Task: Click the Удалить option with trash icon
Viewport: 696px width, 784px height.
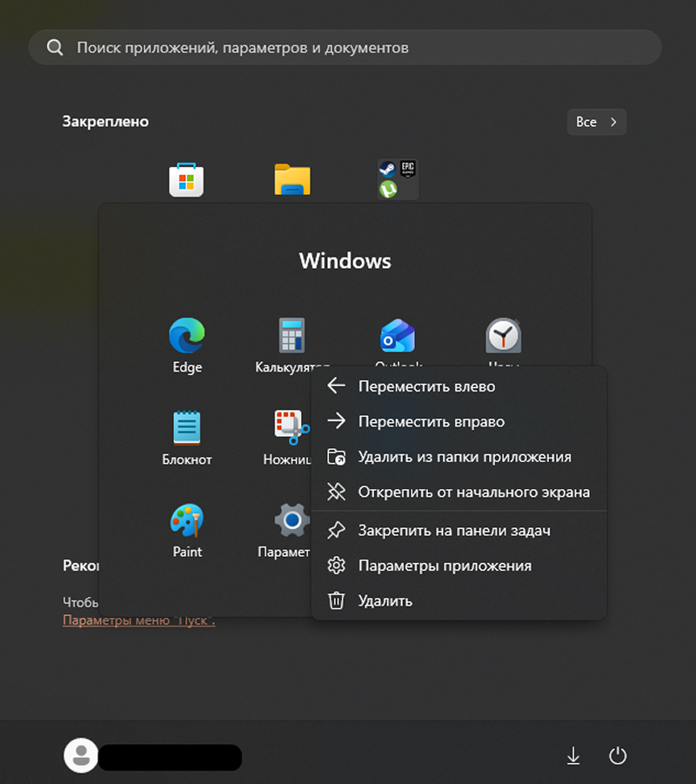Action: pyautogui.click(x=385, y=601)
